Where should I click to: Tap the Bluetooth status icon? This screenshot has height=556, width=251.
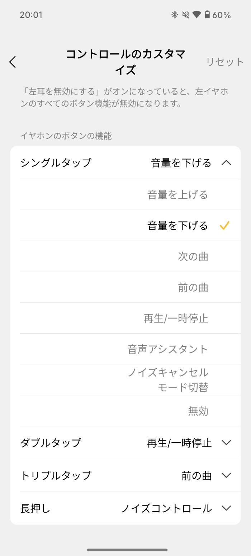(174, 14)
